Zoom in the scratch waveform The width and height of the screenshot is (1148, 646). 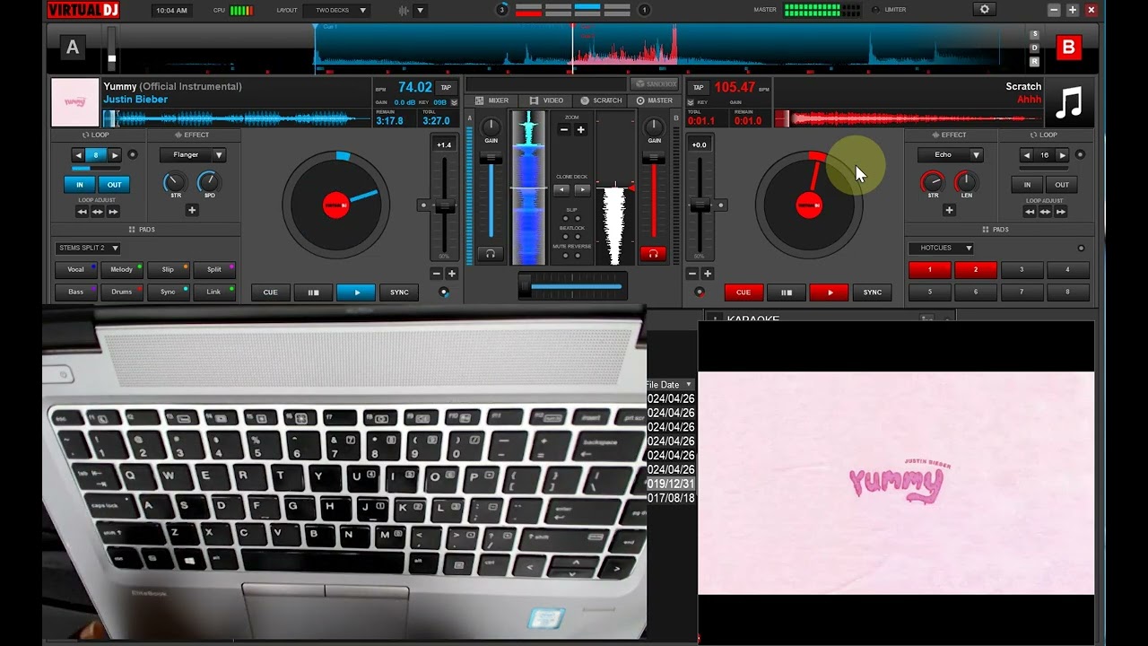(x=580, y=130)
